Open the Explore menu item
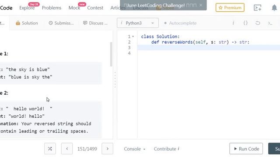280x157 pixels. coord(27,8)
